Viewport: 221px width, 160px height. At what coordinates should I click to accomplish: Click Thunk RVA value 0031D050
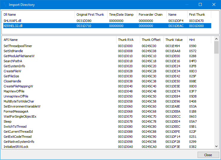coord(125,97)
